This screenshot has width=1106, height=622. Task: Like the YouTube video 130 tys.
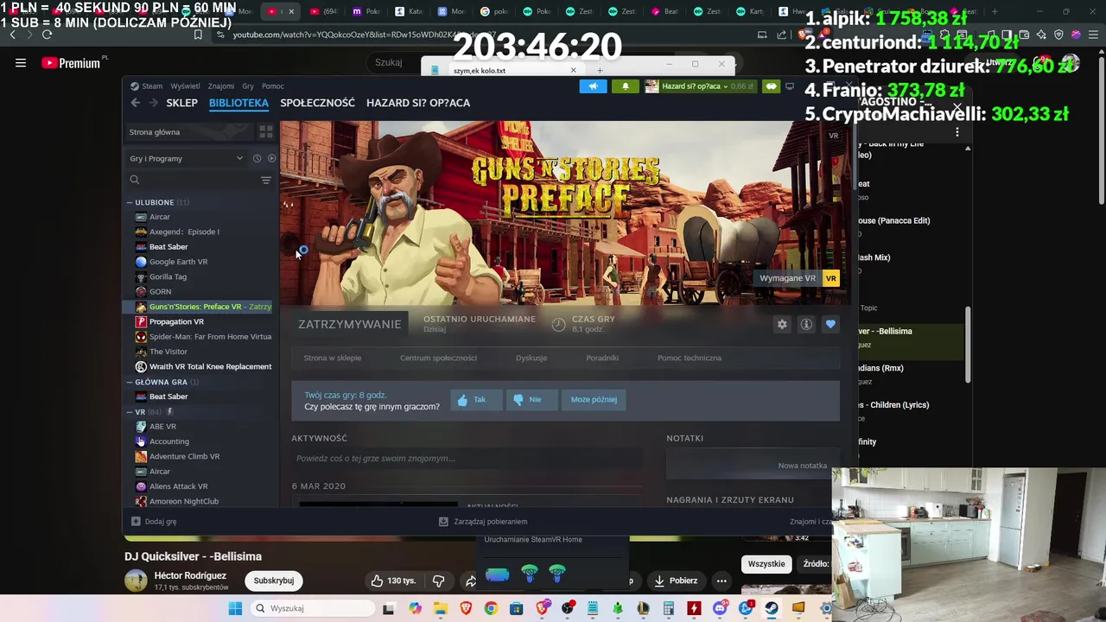[395, 581]
